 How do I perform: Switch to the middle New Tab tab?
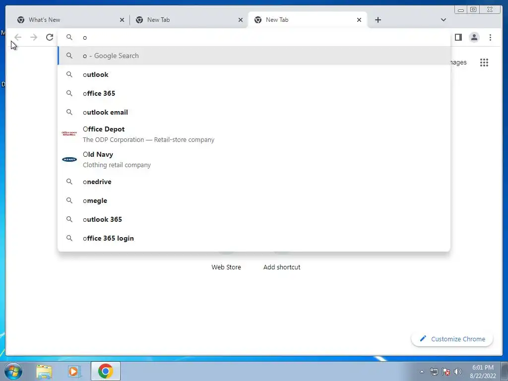189,20
